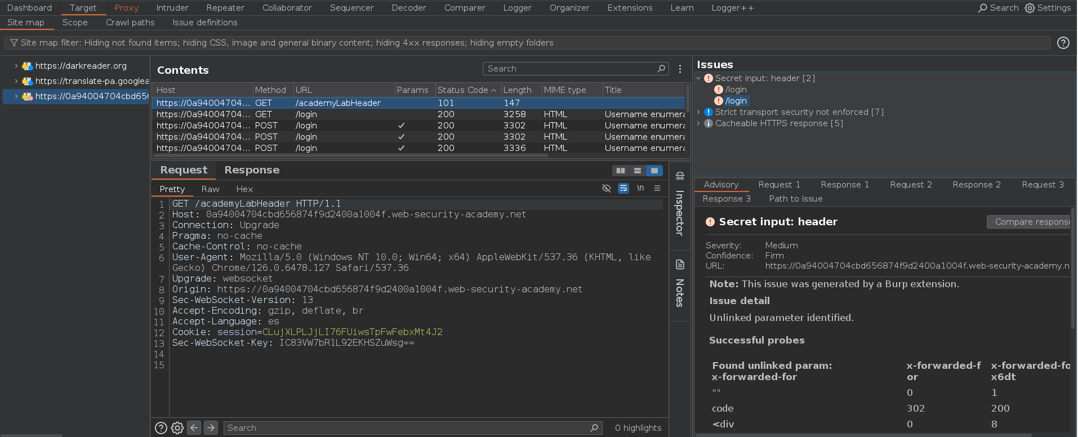The height and width of the screenshot is (437, 1078).
Task: Open Burp Settings from top bar
Action: 1048,8
